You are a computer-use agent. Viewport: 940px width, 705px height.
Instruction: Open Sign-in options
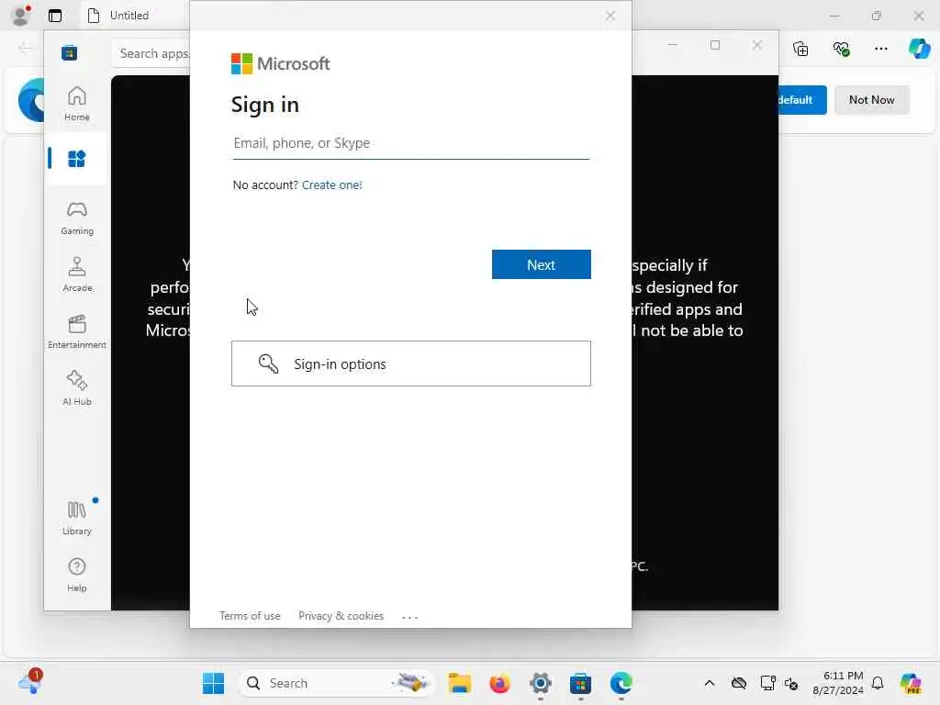[411, 364]
